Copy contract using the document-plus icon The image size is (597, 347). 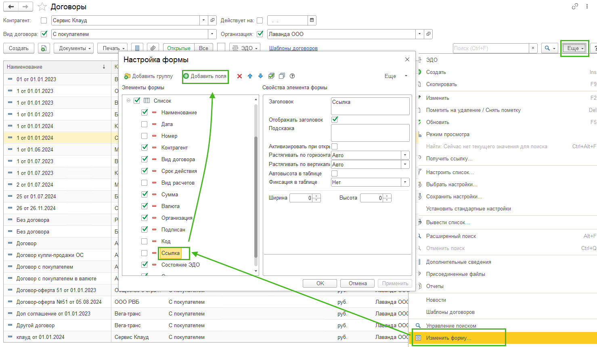pyautogui.click(x=44, y=48)
